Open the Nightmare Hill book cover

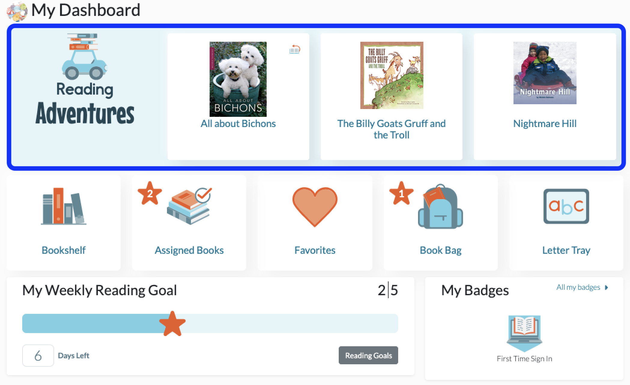coord(545,73)
